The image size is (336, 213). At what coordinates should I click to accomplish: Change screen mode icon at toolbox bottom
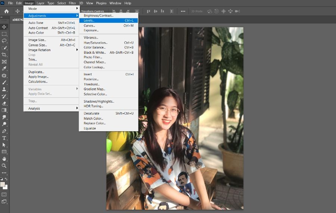tap(4, 201)
